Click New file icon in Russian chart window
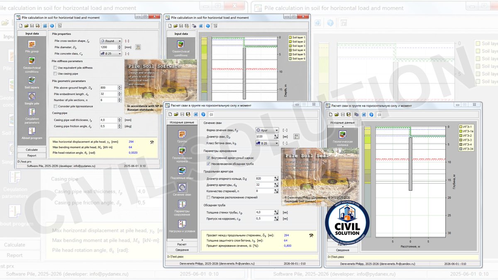The height and width of the screenshot is (280, 498). pyautogui.click(x=331, y=114)
